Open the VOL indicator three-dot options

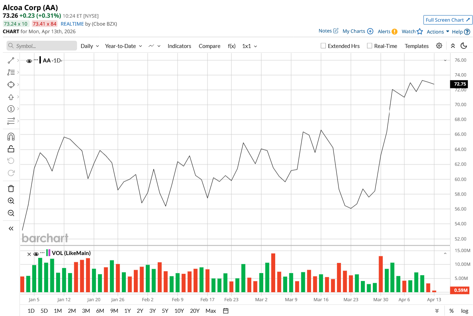tap(43, 253)
